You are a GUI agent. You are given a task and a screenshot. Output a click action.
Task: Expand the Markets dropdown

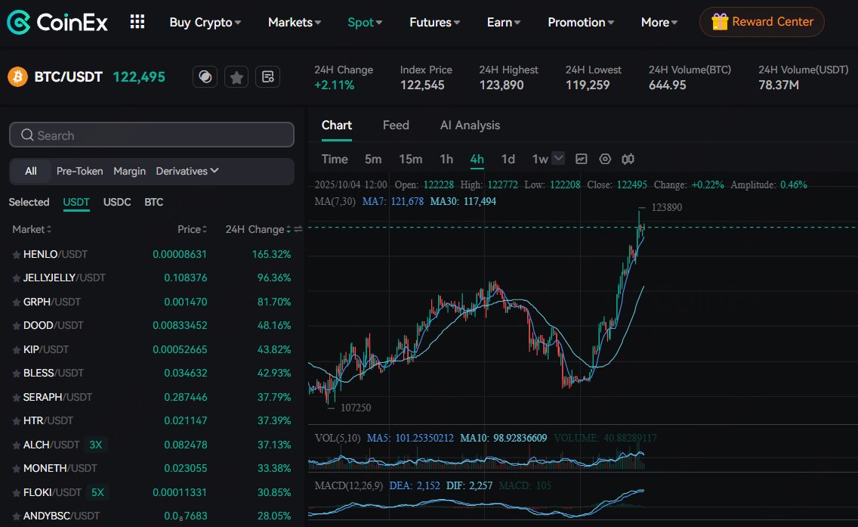(295, 23)
